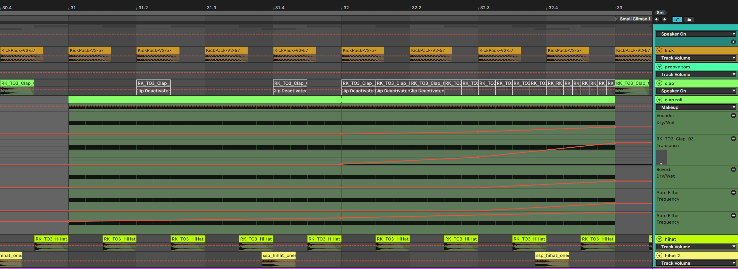Remove the first Auto Filter Frequency lane
This screenshot has height=269, width=738.
click(733, 192)
